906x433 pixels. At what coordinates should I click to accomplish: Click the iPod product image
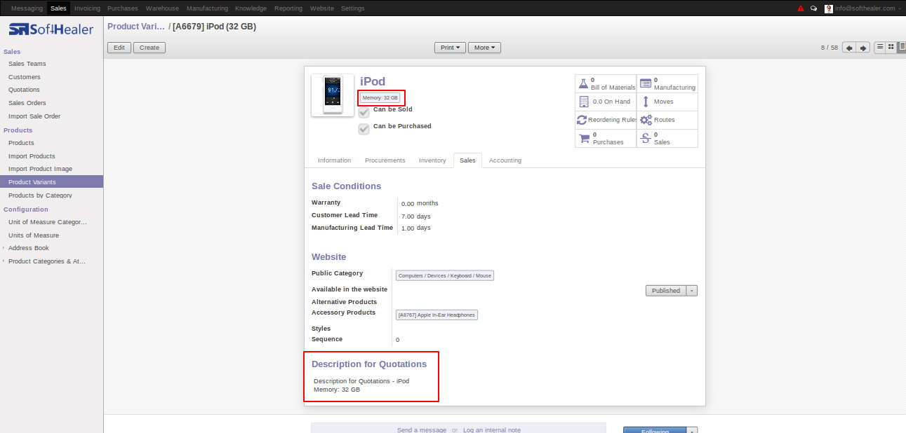333,95
